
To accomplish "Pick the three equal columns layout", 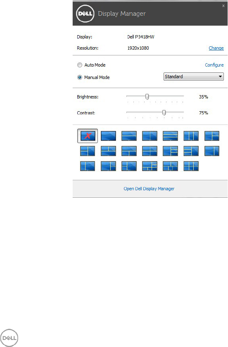I will pos(191,136).
